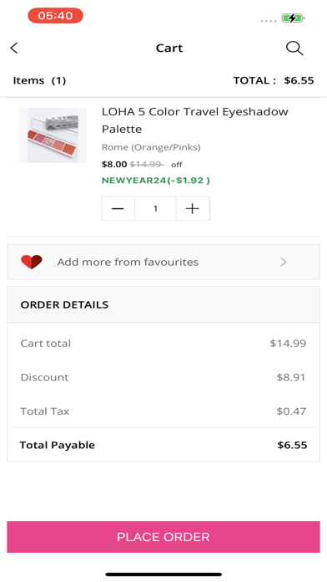The width and height of the screenshot is (327, 582).
Task: Decrease quantity with the minus button
Action: click(118, 208)
